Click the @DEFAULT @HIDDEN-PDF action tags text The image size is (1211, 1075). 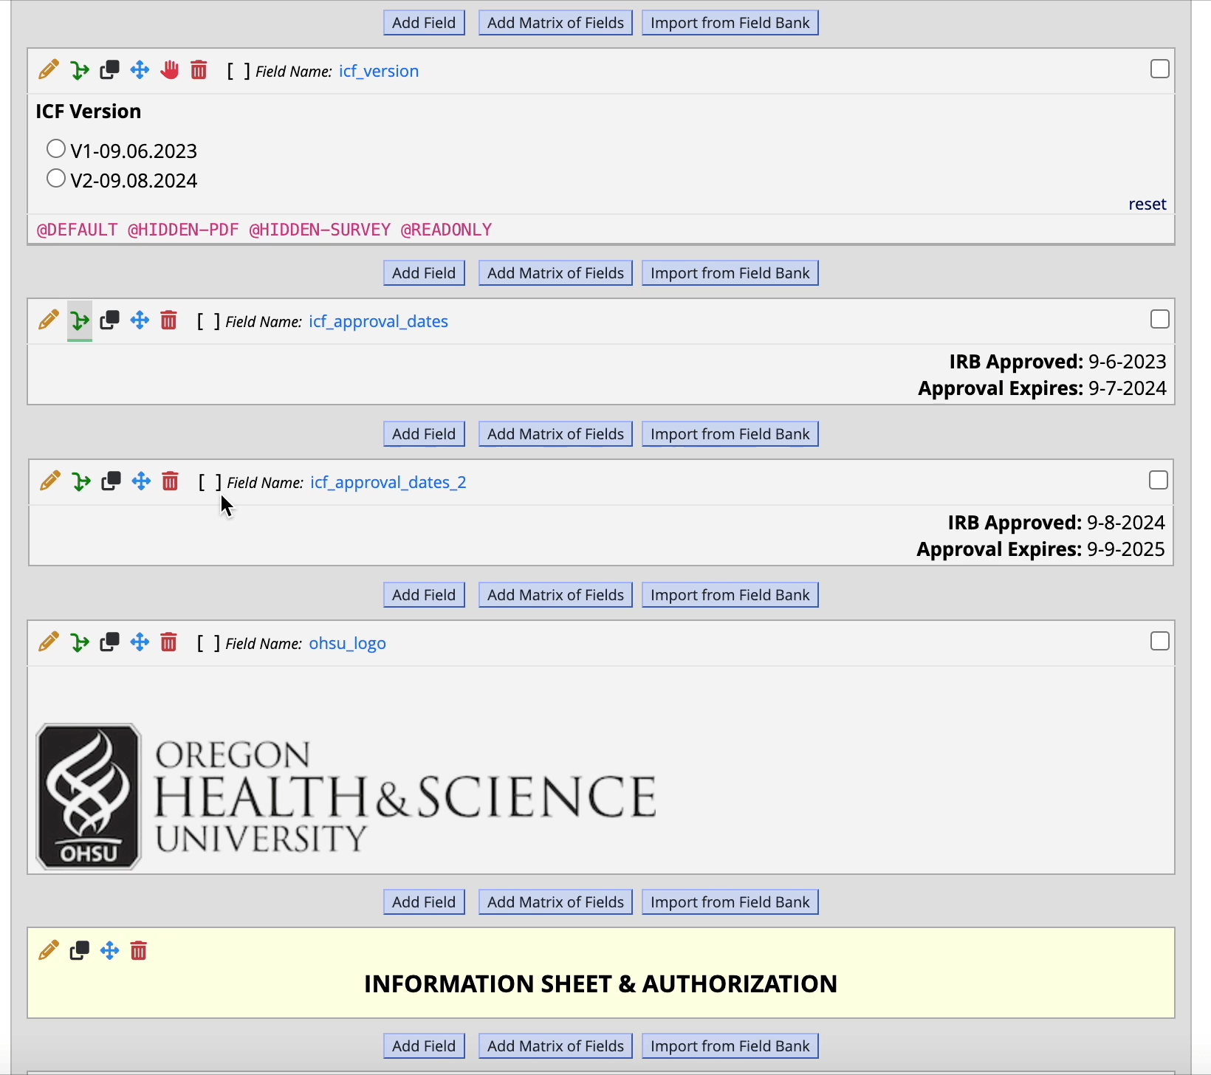tap(264, 230)
